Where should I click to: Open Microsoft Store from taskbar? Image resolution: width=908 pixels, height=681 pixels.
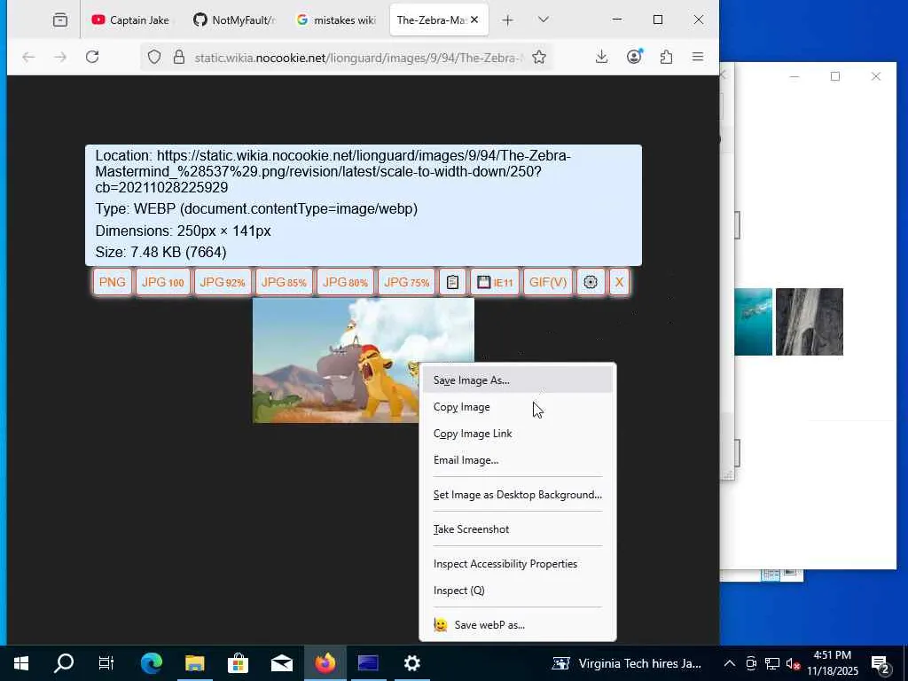click(238, 663)
